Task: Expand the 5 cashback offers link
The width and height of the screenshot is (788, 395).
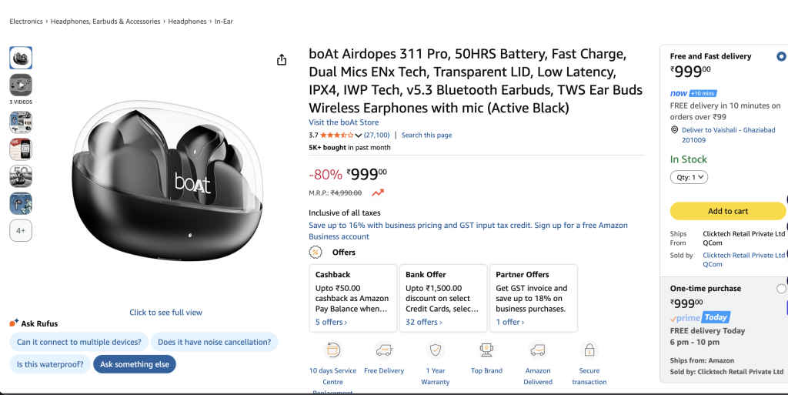Action: pyautogui.click(x=331, y=322)
